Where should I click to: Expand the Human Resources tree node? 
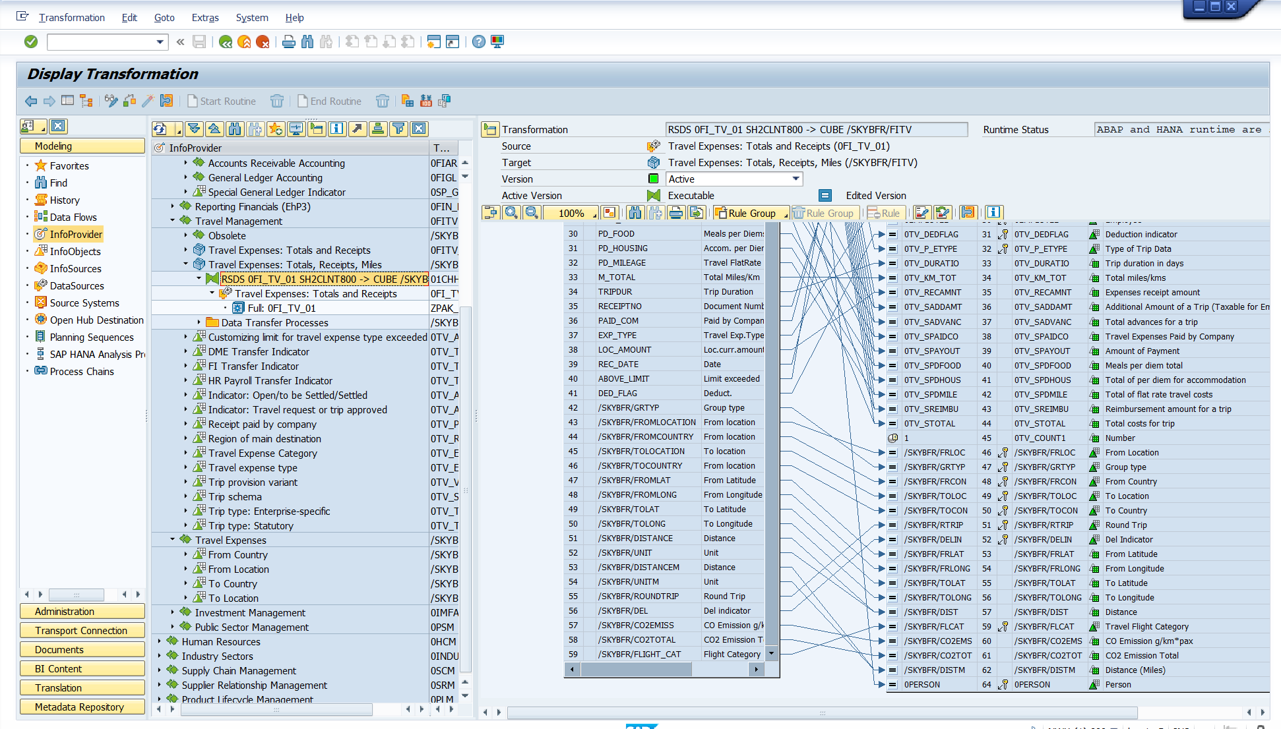(x=160, y=641)
